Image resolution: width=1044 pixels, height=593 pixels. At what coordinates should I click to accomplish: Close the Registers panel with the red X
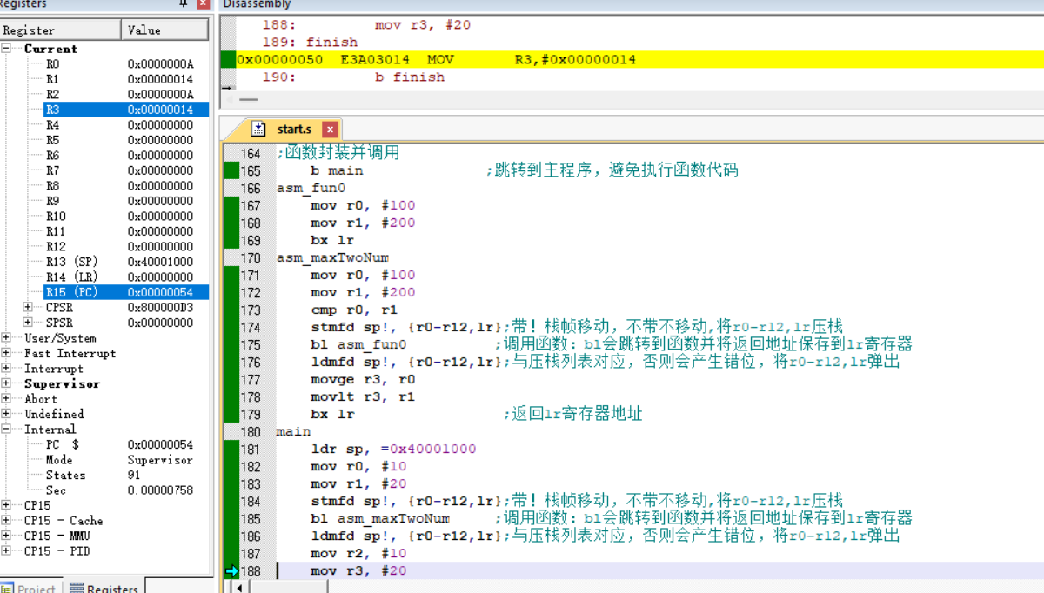[x=203, y=3]
